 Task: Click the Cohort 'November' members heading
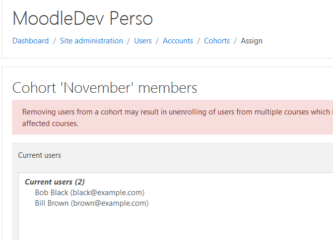click(105, 88)
